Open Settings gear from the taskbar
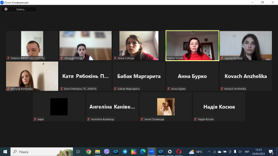This screenshot has height=156, width=278. pos(170,152)
